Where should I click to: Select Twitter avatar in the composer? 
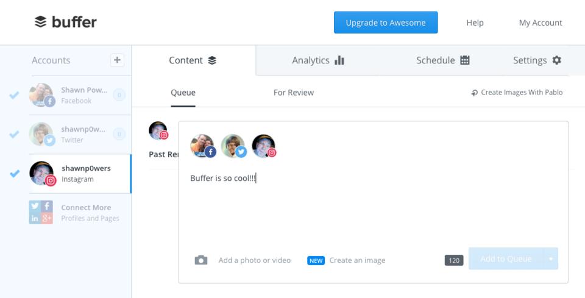pos(233,146)
